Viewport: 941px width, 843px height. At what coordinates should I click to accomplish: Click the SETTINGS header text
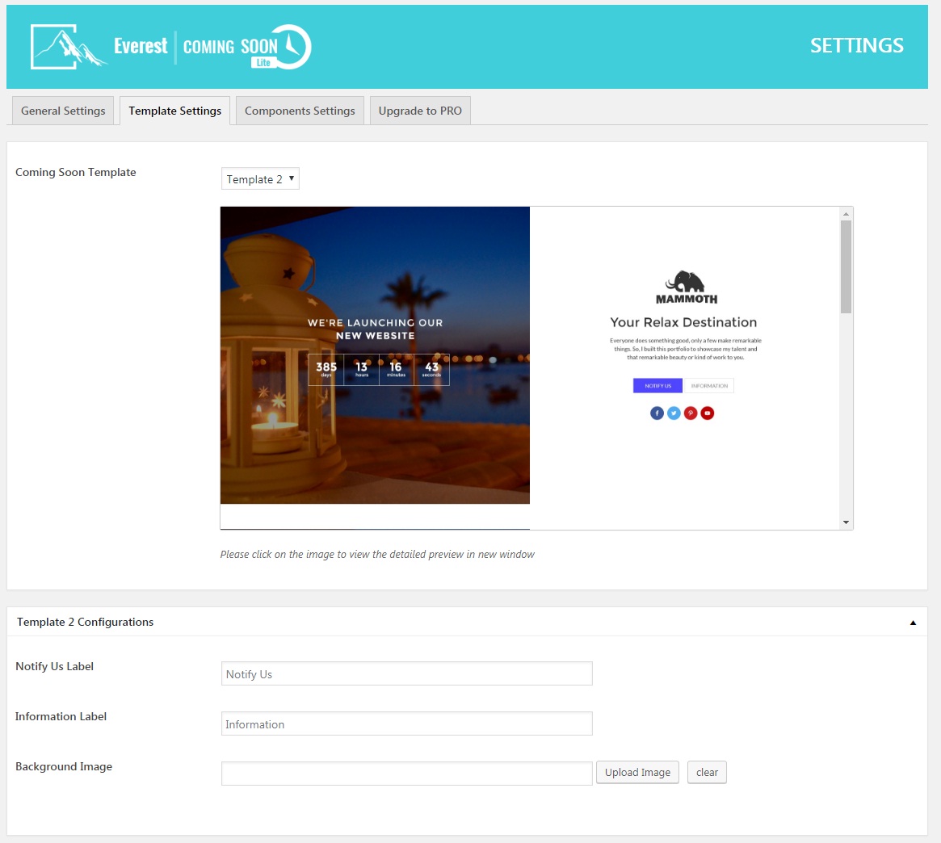point(856,45)
